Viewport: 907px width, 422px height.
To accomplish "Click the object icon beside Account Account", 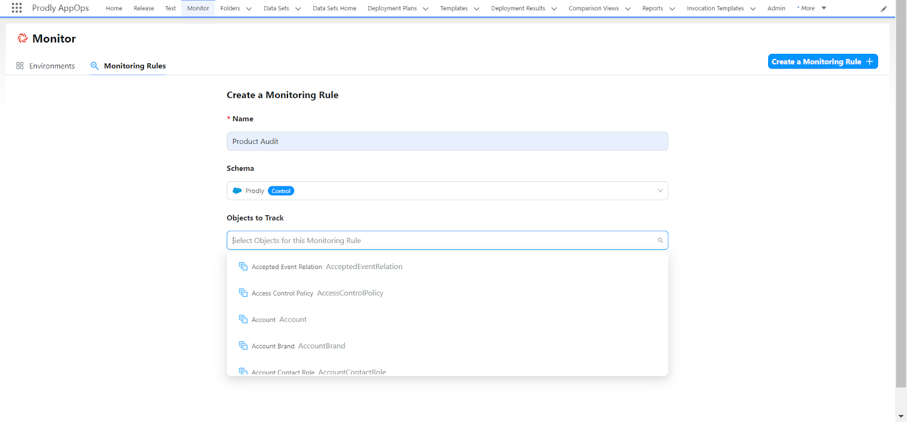I will (x=243, y=319).
